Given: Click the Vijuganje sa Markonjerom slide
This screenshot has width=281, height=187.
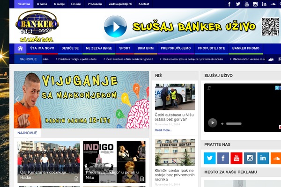Looking at the screenshot, I should [x=81, y=100].
